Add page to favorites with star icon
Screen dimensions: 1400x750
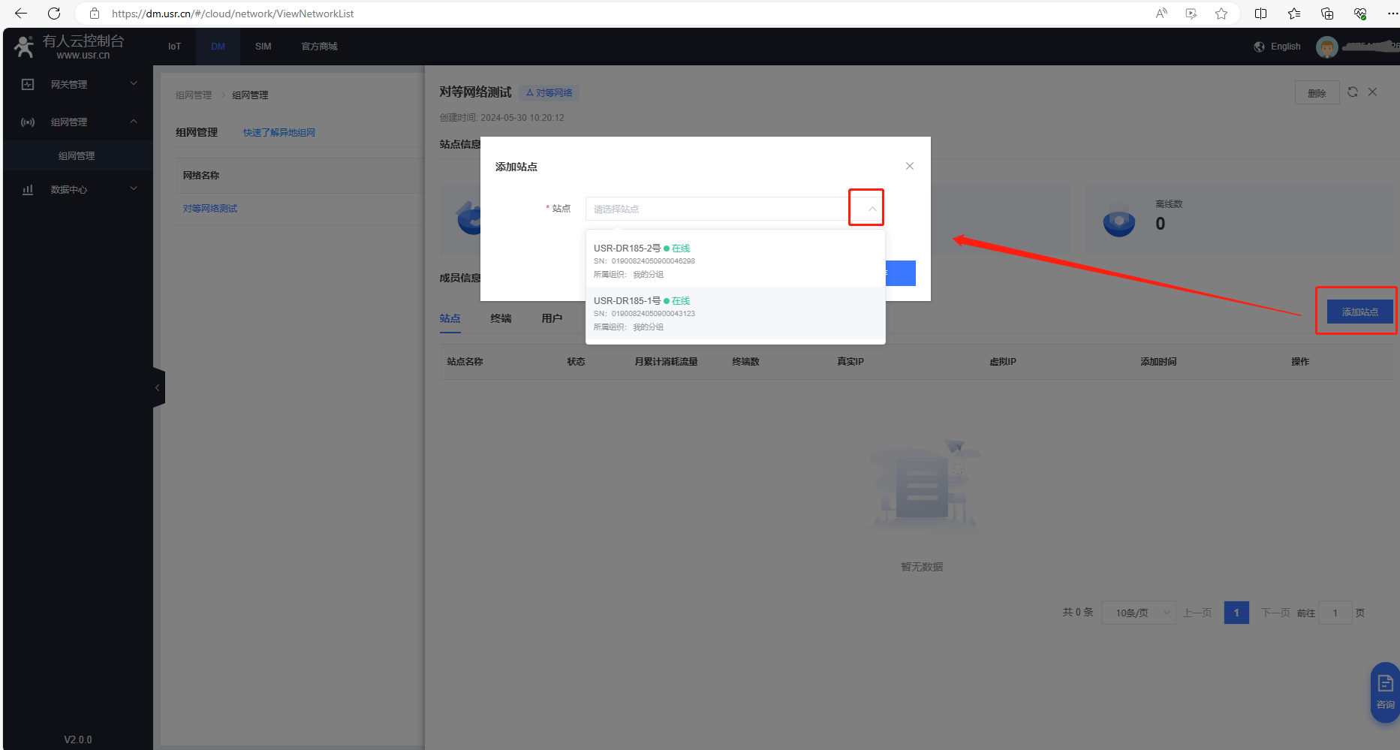1221,14
